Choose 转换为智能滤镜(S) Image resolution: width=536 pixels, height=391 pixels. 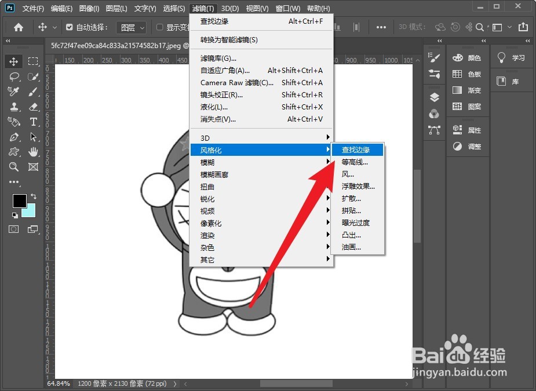pyautogui.click(x=261, y=40)
